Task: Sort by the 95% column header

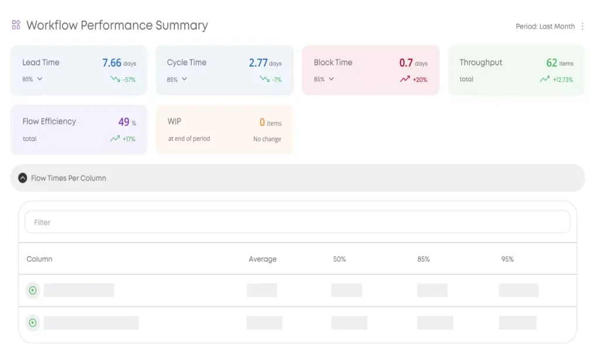Action: (507, 259)
